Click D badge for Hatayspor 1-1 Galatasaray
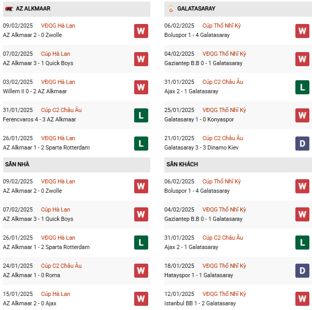 point(302,271)
